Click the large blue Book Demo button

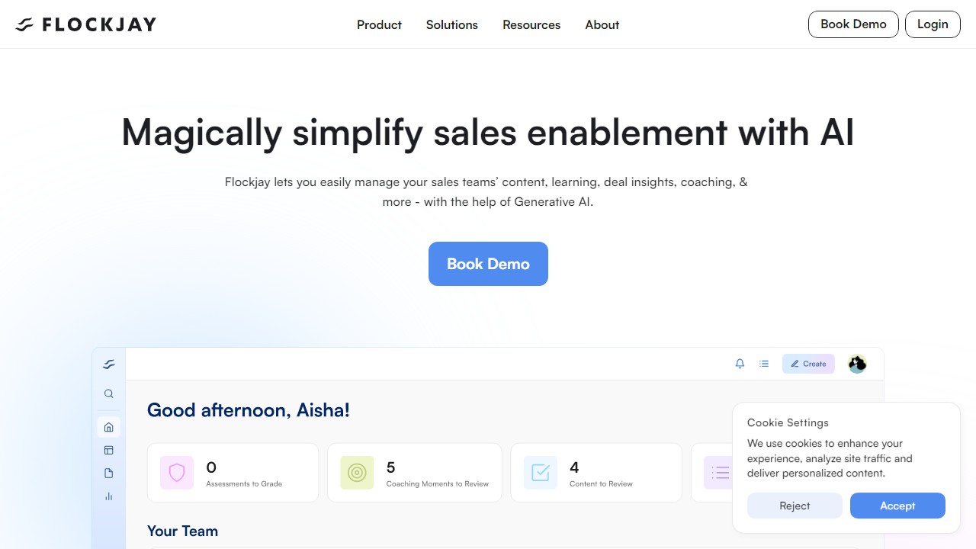click(x=488, y=264)
